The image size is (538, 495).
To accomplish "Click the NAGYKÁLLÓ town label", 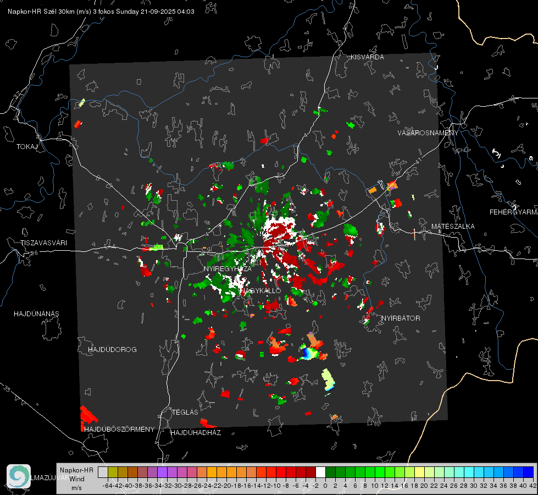I will (260, 290).
